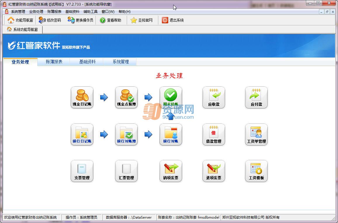
Task: Open the 银行日记账 bank journal icon
Action: (82, 135)
